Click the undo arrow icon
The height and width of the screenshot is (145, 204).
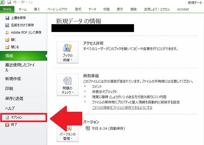coord(15,2)
